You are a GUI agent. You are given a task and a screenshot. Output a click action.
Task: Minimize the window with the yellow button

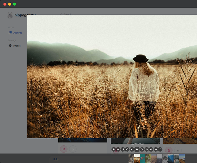10,4
